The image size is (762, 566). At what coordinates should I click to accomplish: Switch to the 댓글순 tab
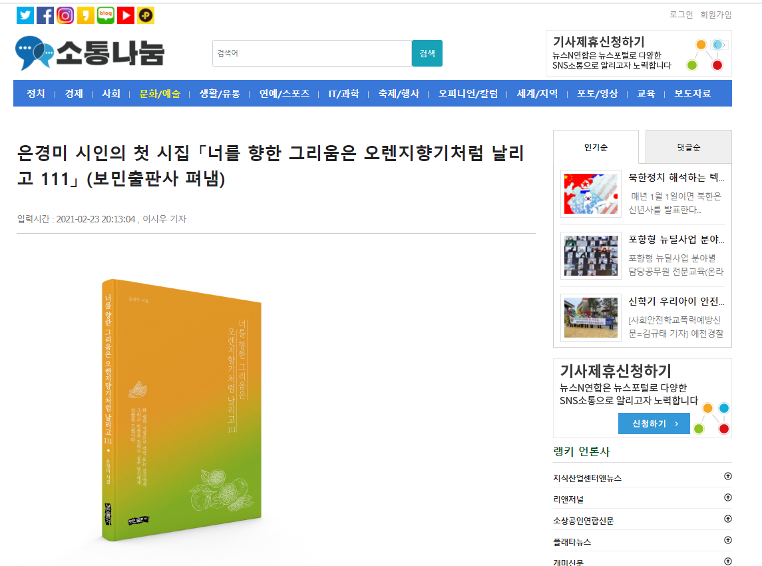[x=689, y=147]
